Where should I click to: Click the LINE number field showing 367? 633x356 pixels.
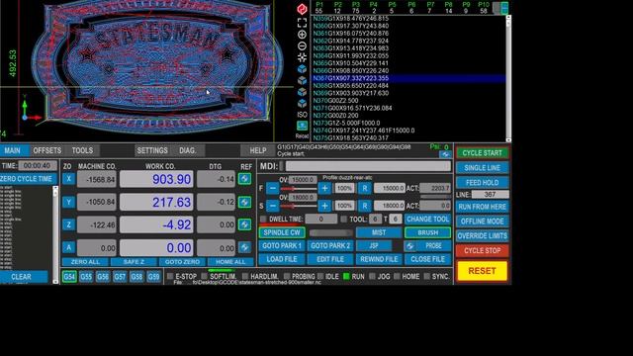[491, 195]
